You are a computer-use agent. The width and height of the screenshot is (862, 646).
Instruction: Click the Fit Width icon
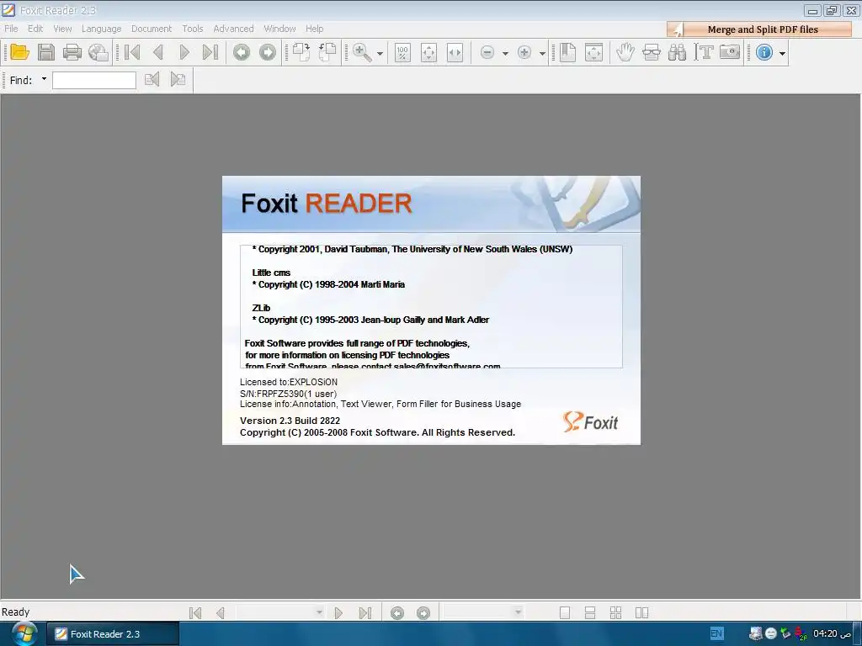[455, 52]
